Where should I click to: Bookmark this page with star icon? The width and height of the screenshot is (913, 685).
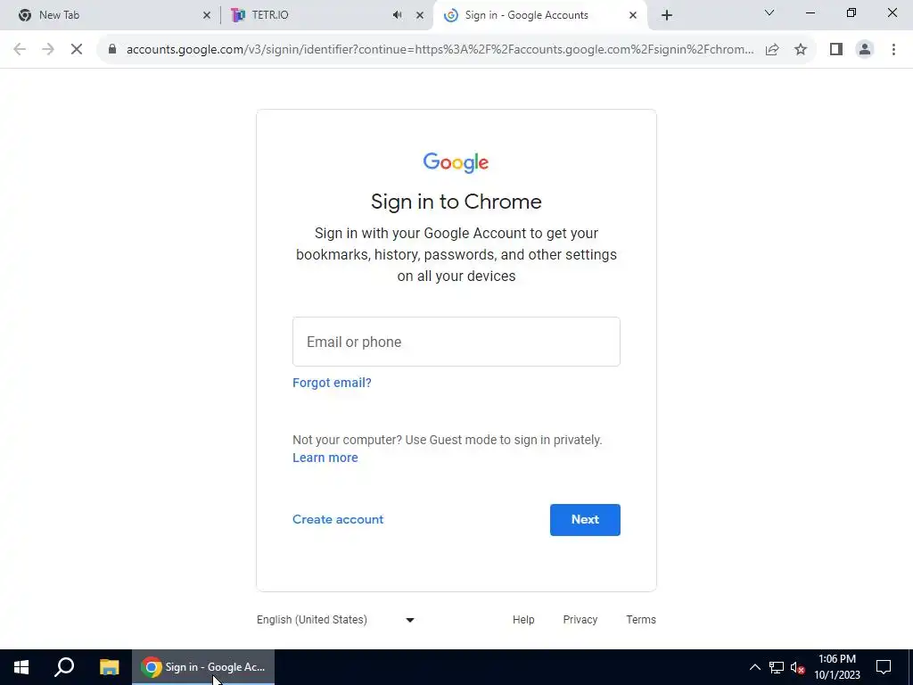801,50
